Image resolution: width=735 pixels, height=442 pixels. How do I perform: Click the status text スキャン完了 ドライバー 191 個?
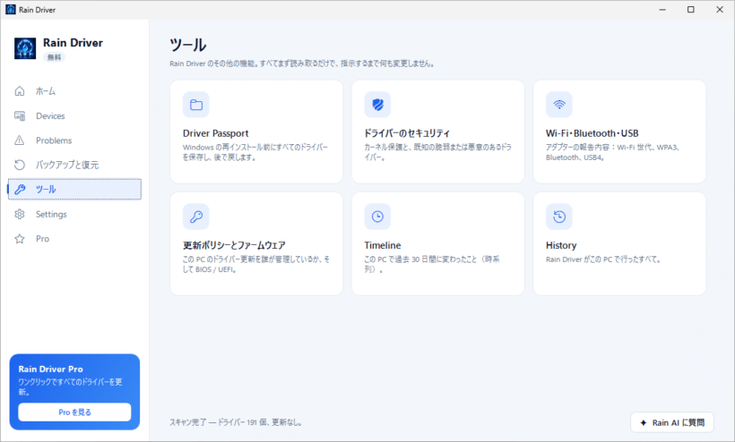(236, 422)
